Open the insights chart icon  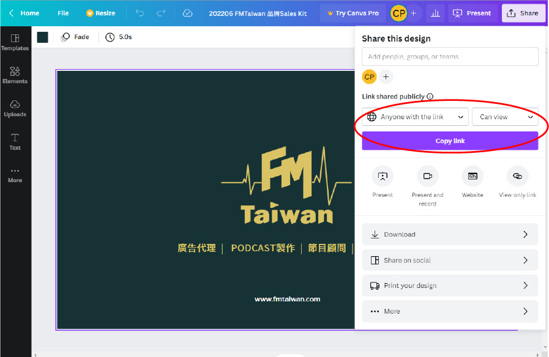tap(435, 13)
